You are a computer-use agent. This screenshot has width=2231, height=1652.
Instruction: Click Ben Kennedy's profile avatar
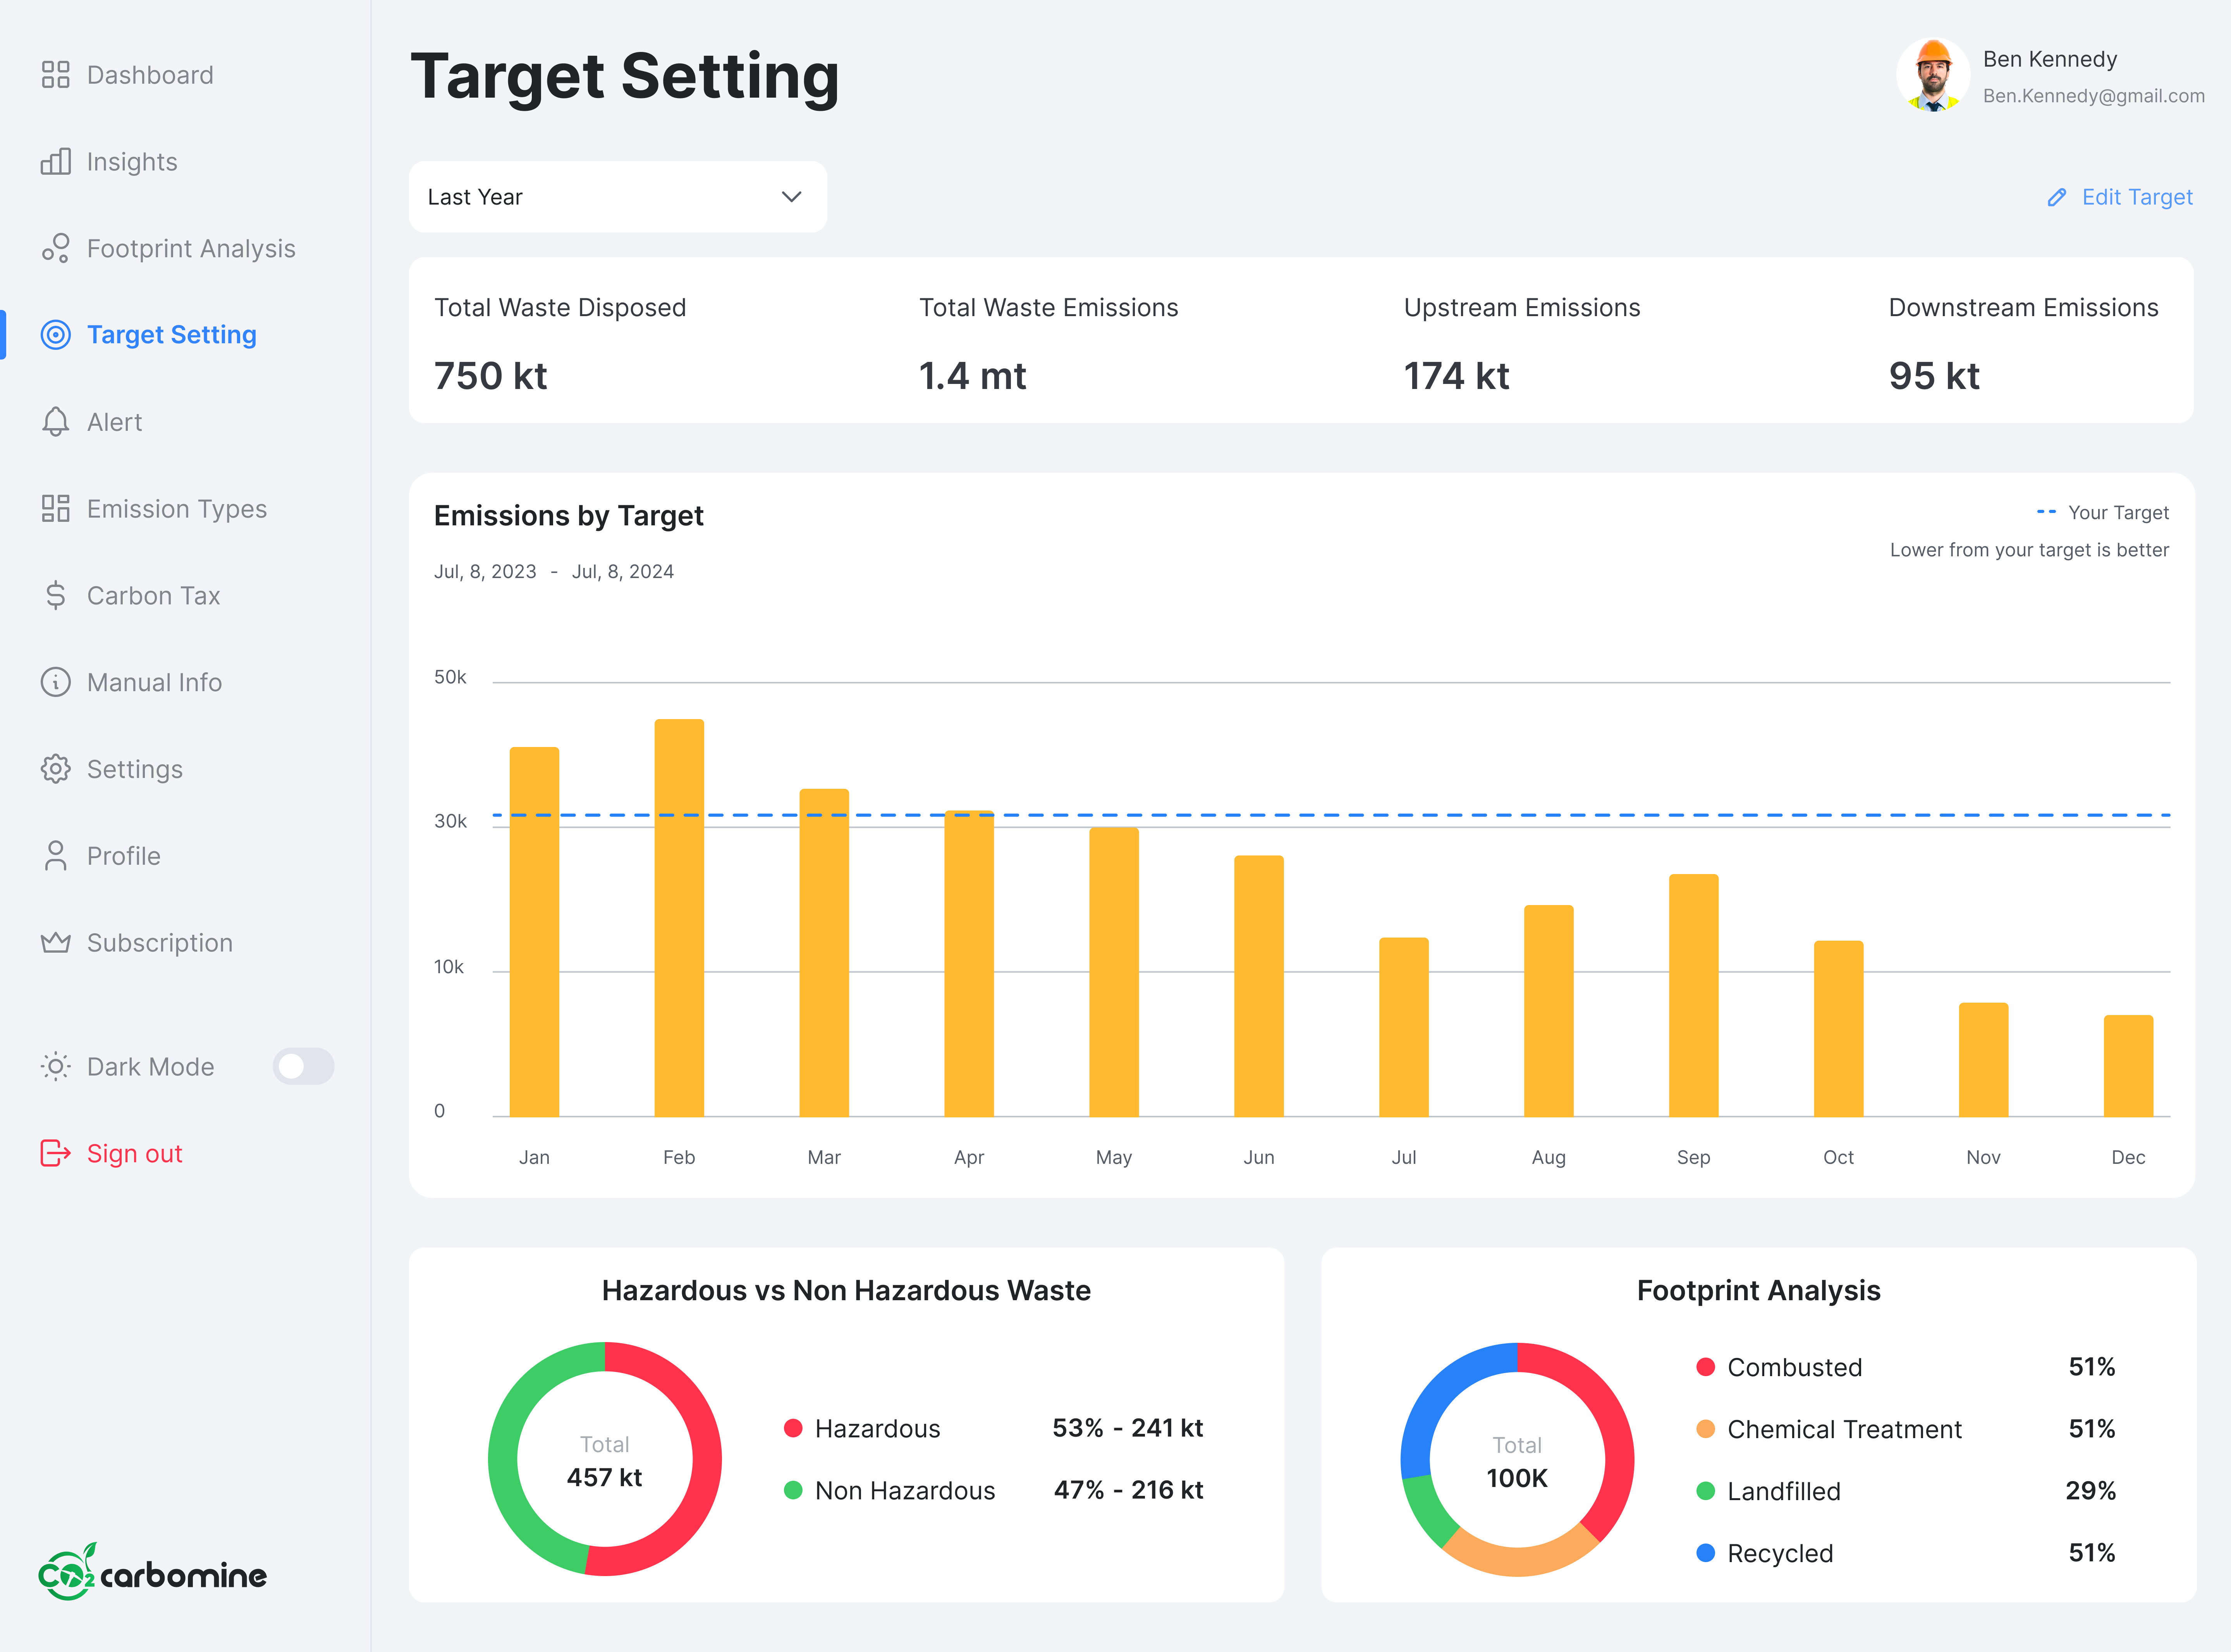pyautogui.click(x=1932, y=75)
